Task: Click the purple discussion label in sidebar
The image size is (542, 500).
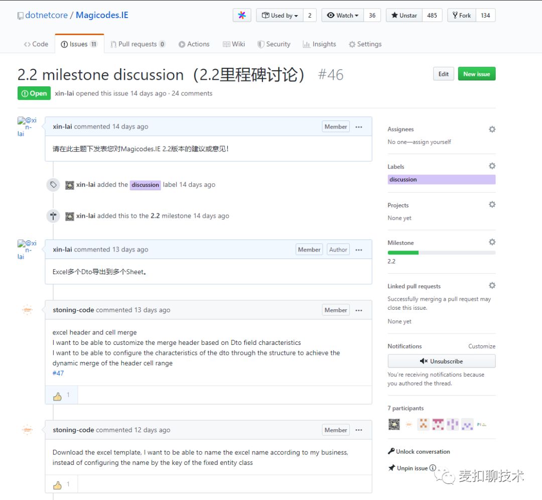Action: point(442,179)
